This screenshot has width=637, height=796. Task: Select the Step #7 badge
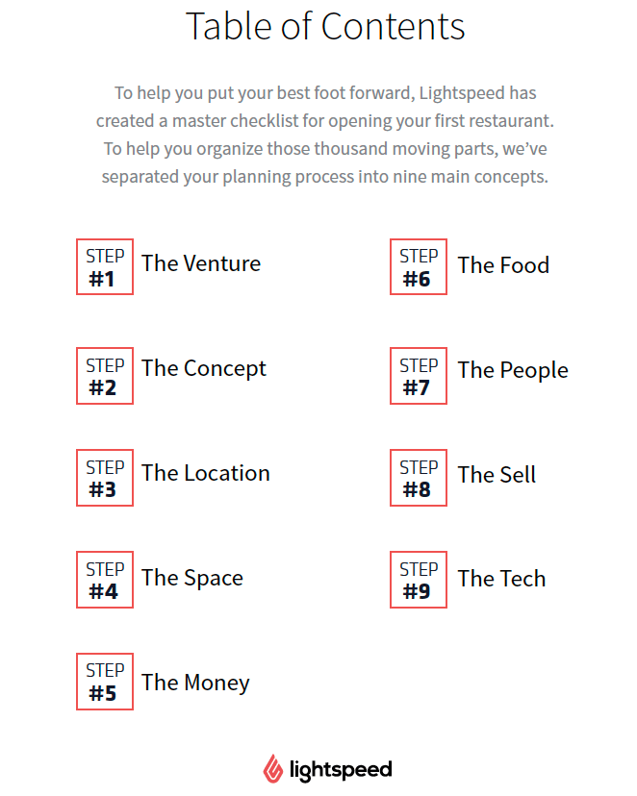[x=419, y=376]
